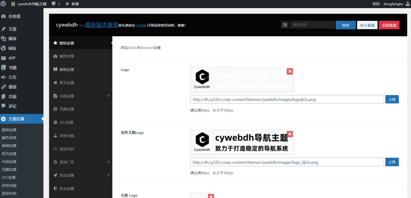
Task: Select the 基础设置 grid tab
Action: pos(81,69)
